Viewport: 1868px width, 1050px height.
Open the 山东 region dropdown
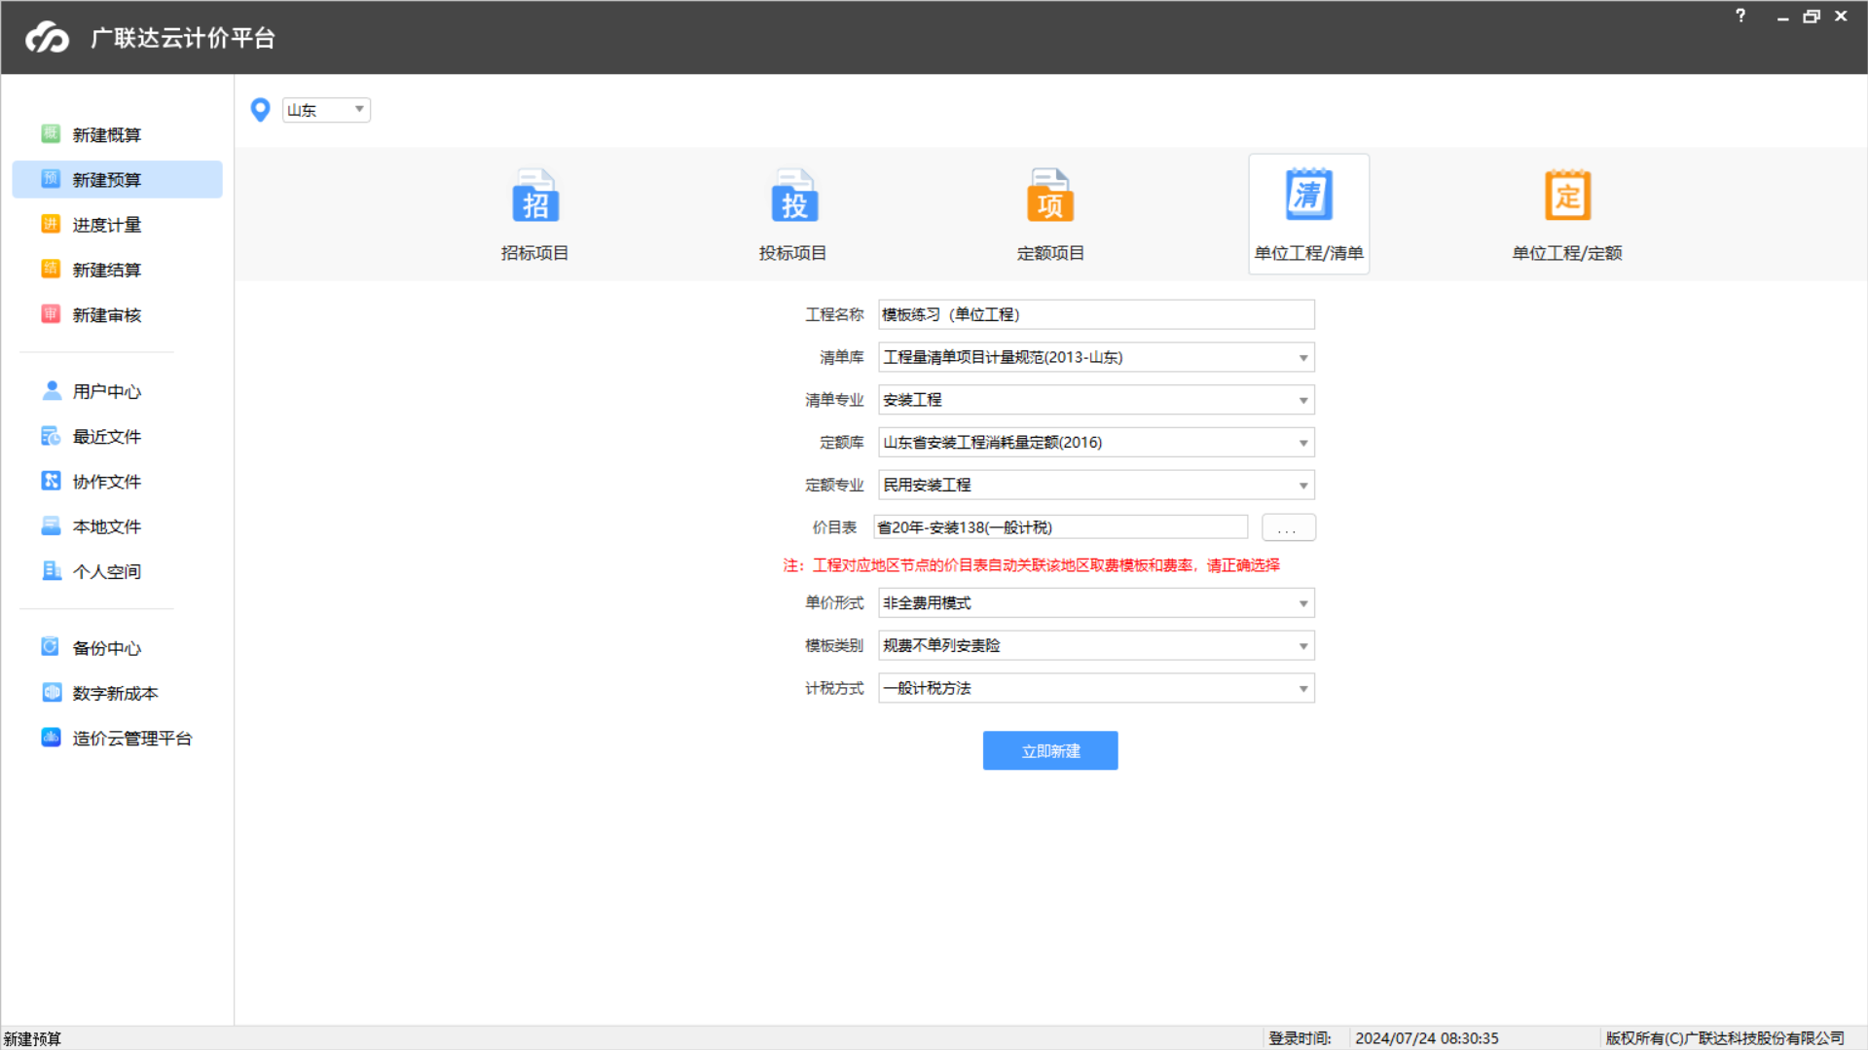coord(326,110)
